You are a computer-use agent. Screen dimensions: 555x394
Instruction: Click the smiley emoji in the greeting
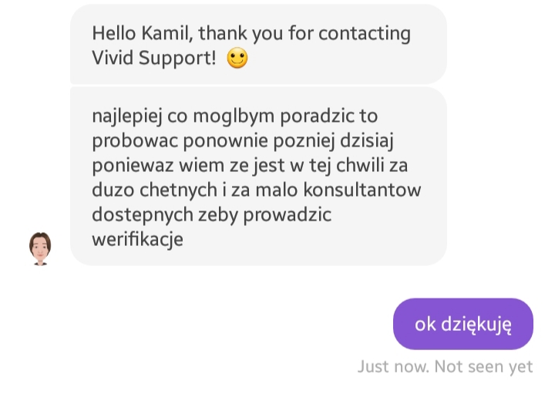tap(237, 58)
